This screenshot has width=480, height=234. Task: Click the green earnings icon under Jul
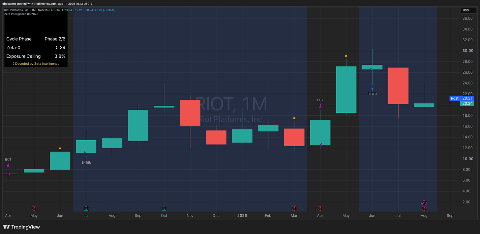point(86,208)
